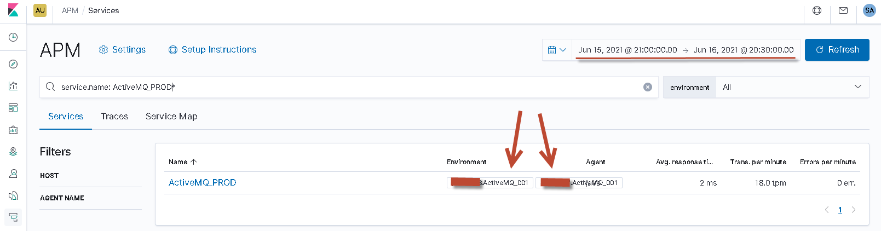Open the ActiveMQ_PROD service link

coord(202,183)
